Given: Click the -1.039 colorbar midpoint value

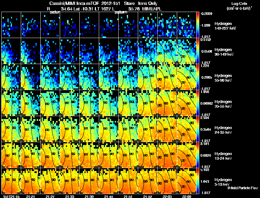Looking at the screenshot, I should [206, 25].
